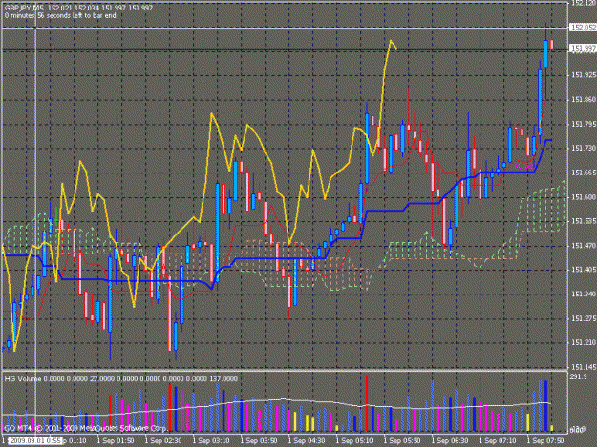Click the last red candle at the chart's right edge
The height and width of the screenshot is (447, 597).
tap(552, 44)
